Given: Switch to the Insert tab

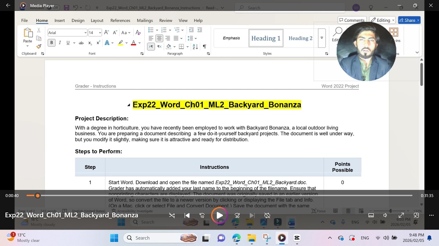Looking at the screenshot, I should pyautogui.click(x=59, y=20).
